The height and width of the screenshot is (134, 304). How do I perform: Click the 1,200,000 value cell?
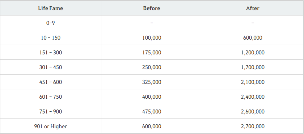point(253,52)
